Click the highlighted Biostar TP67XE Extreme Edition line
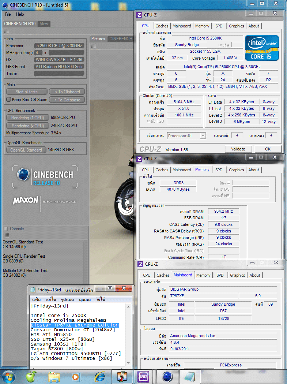This screenshot has height=384, width=287. 75,325
